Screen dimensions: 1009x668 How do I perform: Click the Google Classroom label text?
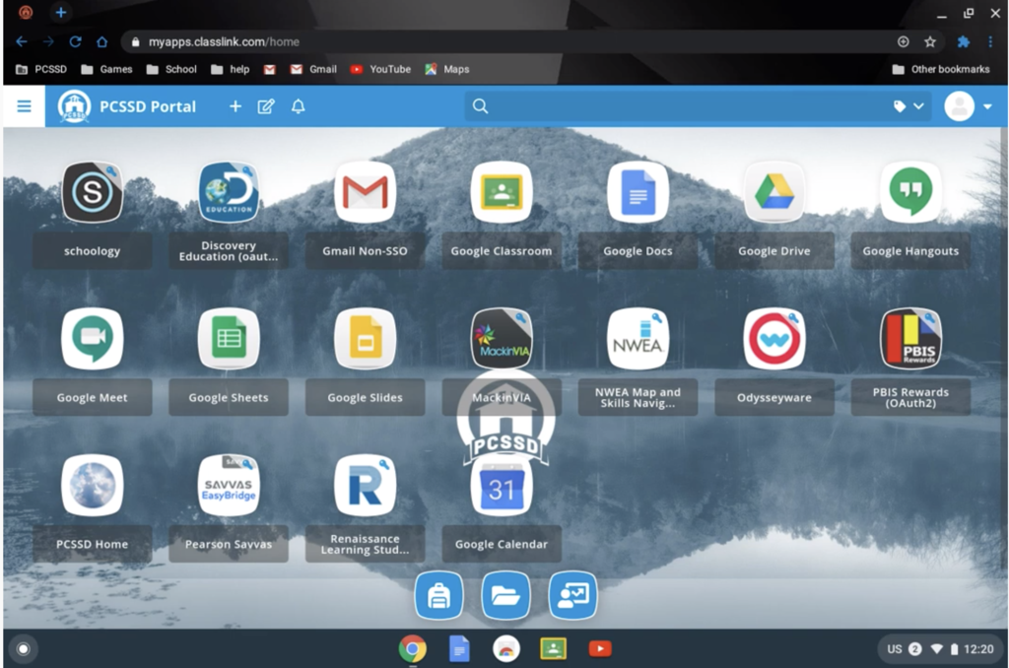502,251
